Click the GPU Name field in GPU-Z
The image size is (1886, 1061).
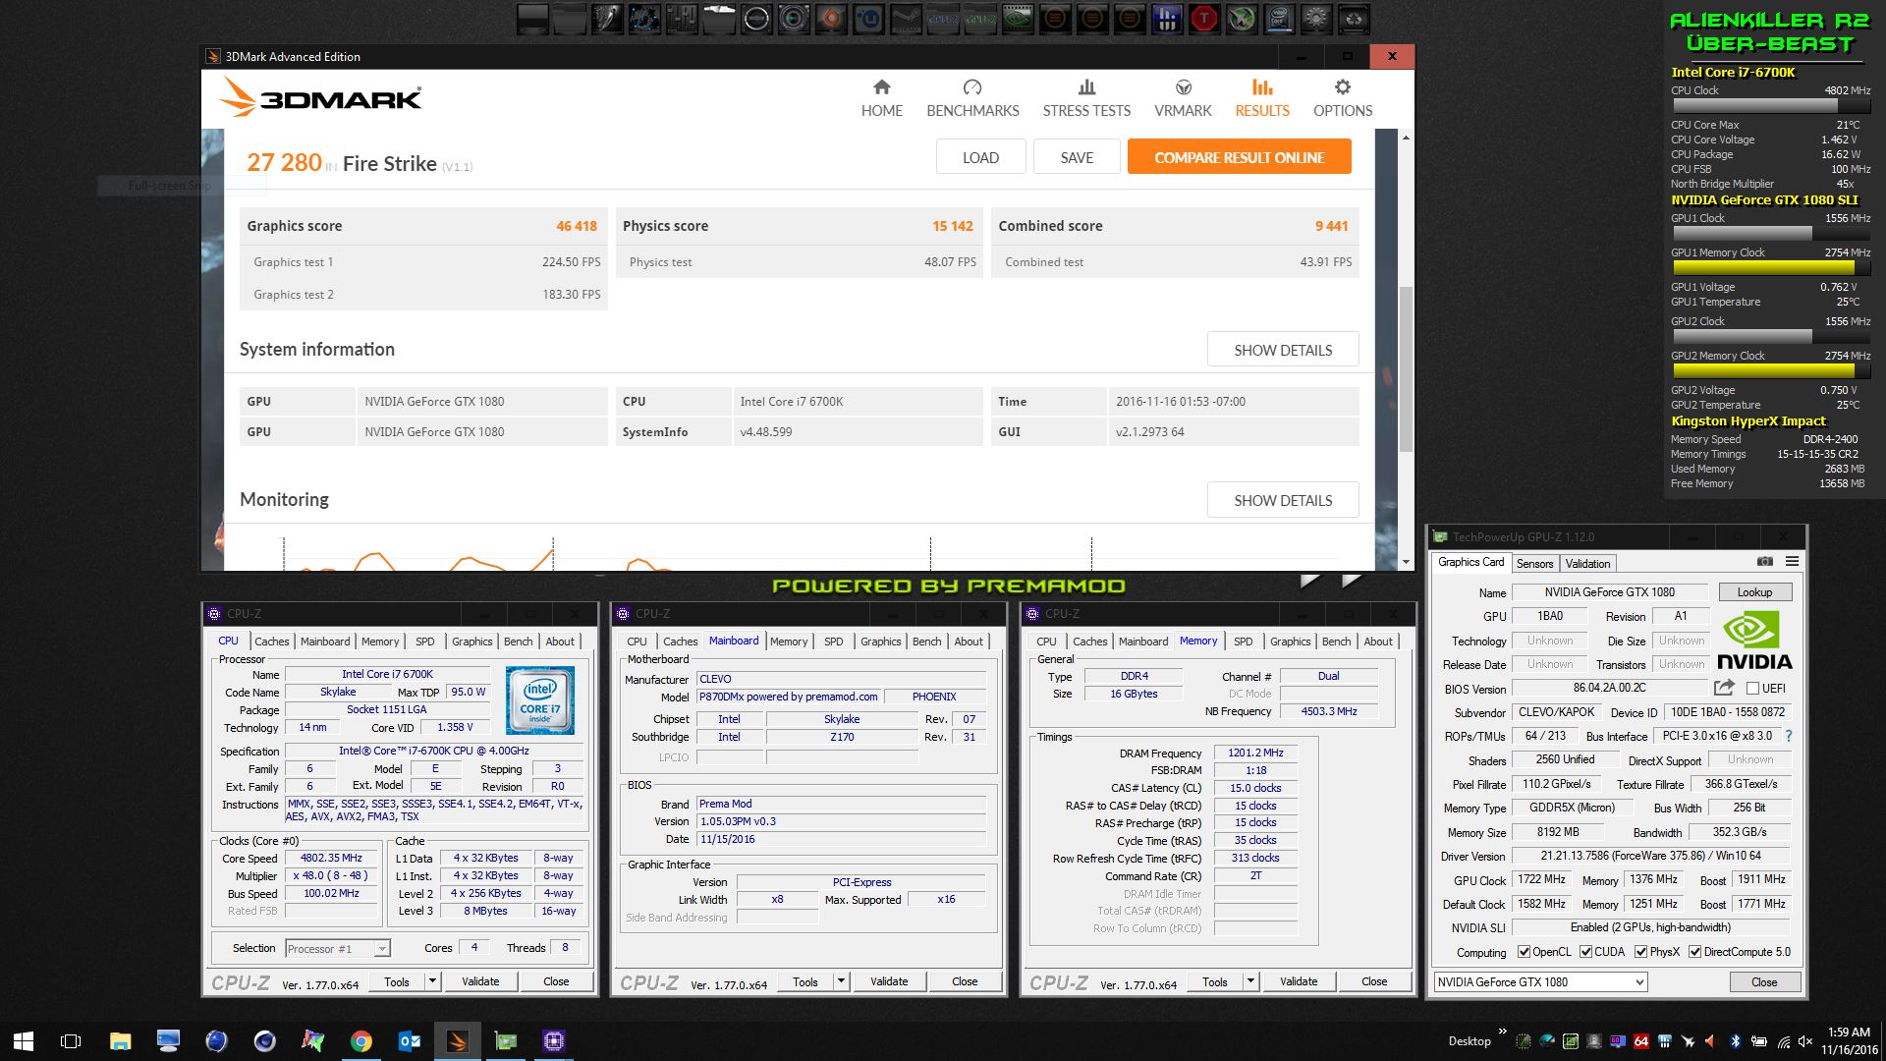(1609, 592)
